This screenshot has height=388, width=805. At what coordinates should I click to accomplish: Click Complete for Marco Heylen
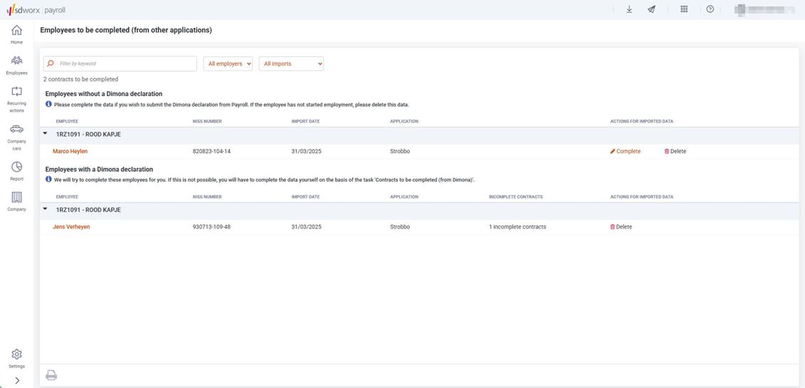click(x=625, y=152)
